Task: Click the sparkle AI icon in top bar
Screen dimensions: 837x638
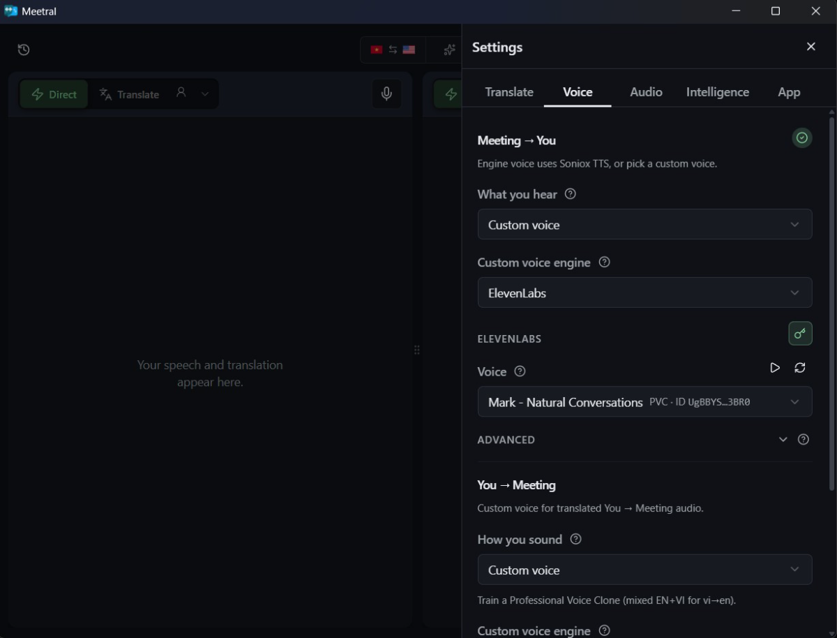Action: [x=449, y=50]
